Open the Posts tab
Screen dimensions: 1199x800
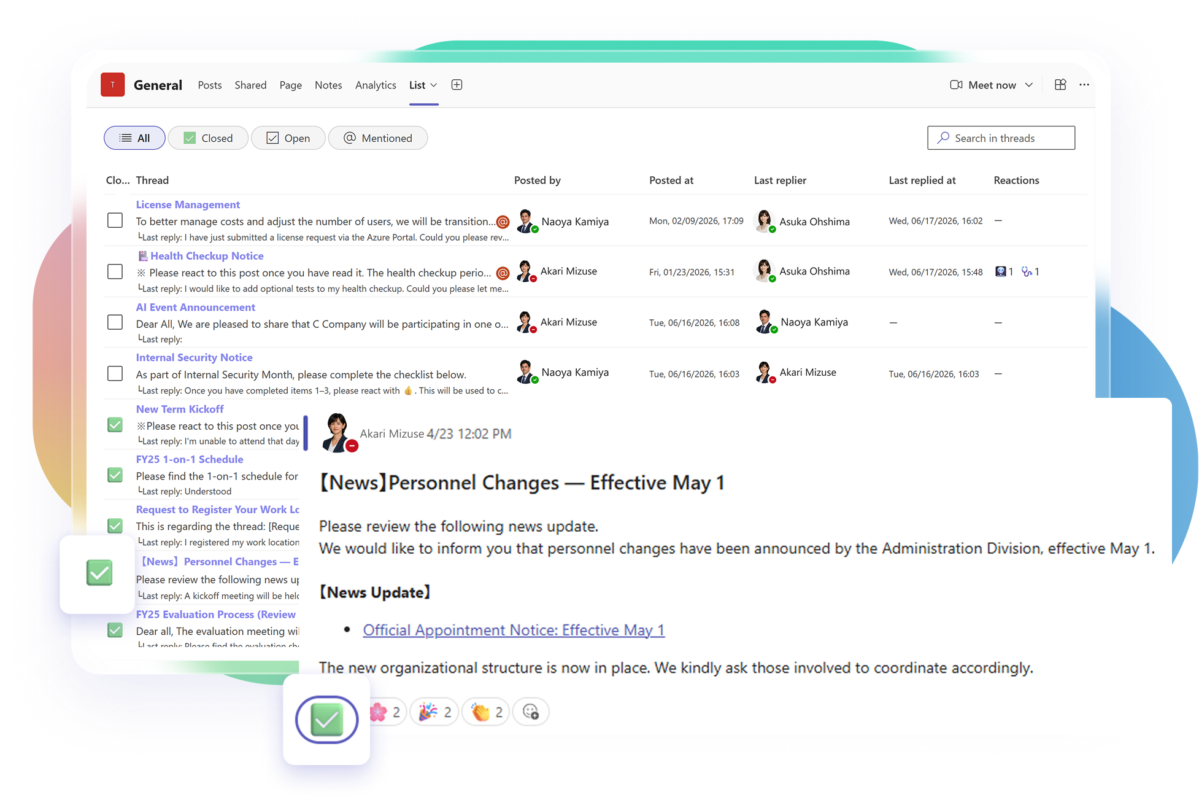tap(210, 85)
